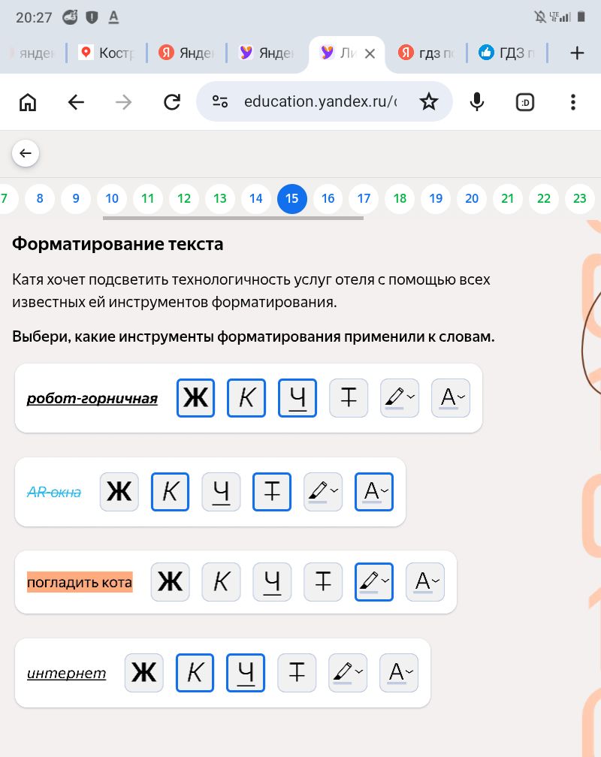Screen dimensions: 601x757
Task: Open text color dropdown in погладить кота row
Action: click(x=425, y=582)
